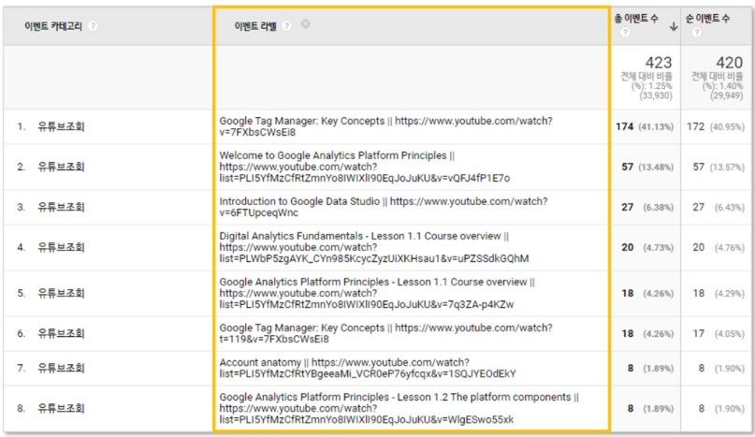The image size is (755, 437).
Task: Sort by the 총 이벤트 수 column header
Action: point(635,19)
